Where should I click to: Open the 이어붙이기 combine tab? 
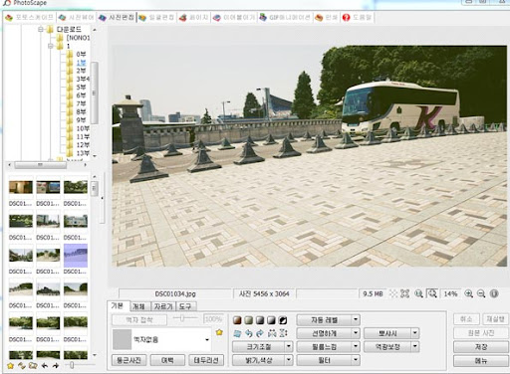coord(234,17)
